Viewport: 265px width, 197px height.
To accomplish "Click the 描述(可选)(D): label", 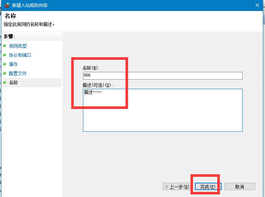I will click(98, 85).
